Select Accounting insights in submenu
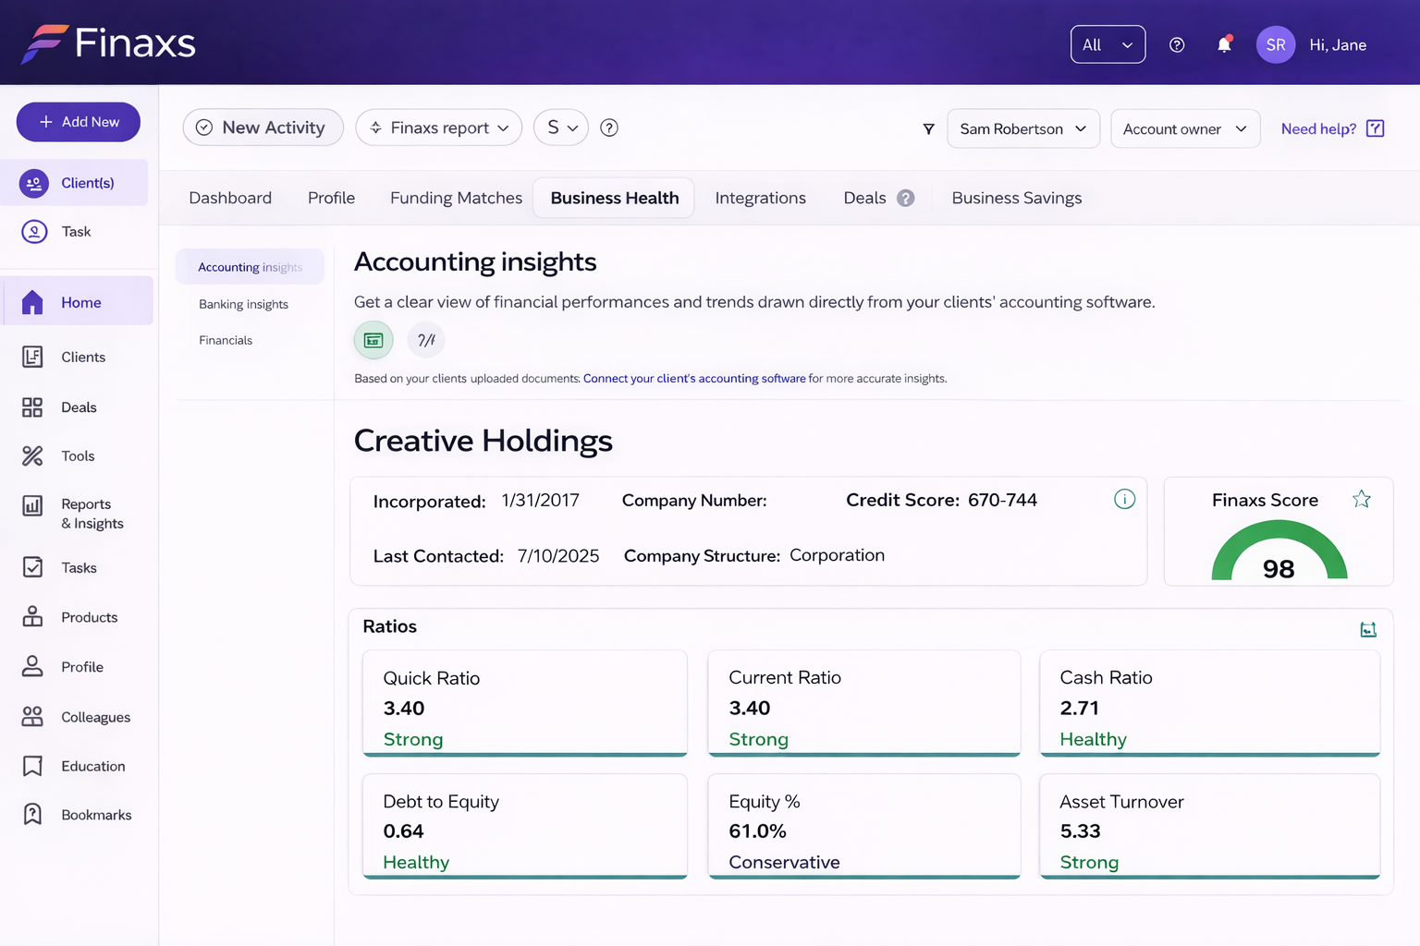The height and width of the screenshot is (946, 1420). [x=250, y=267]
